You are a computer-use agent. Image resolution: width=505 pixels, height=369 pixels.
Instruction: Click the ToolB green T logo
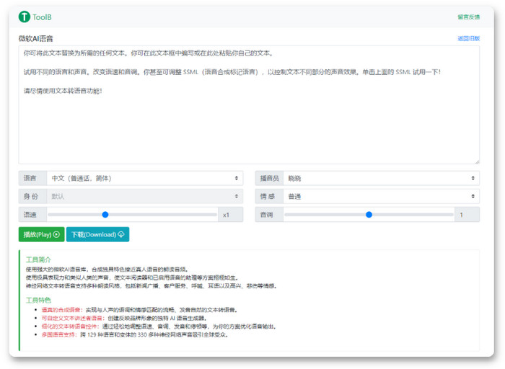point(24,17)
